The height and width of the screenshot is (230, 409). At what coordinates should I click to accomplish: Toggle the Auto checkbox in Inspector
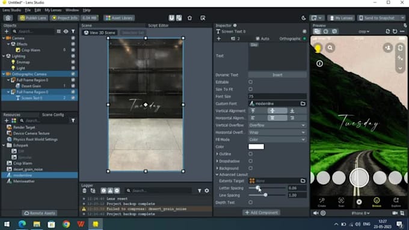point(257,38)
